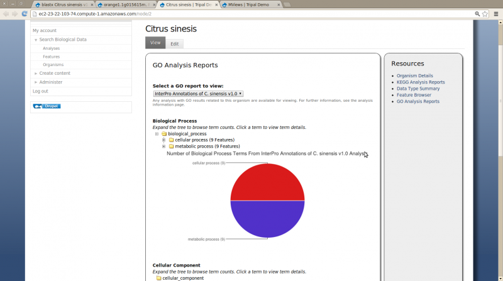Expand the cellular process tree node

tap(163, 140)
